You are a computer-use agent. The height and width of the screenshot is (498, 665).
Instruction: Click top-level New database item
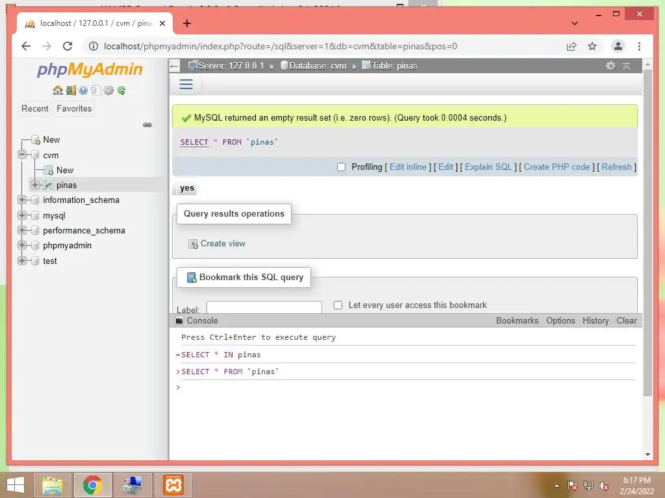[51, 140]
